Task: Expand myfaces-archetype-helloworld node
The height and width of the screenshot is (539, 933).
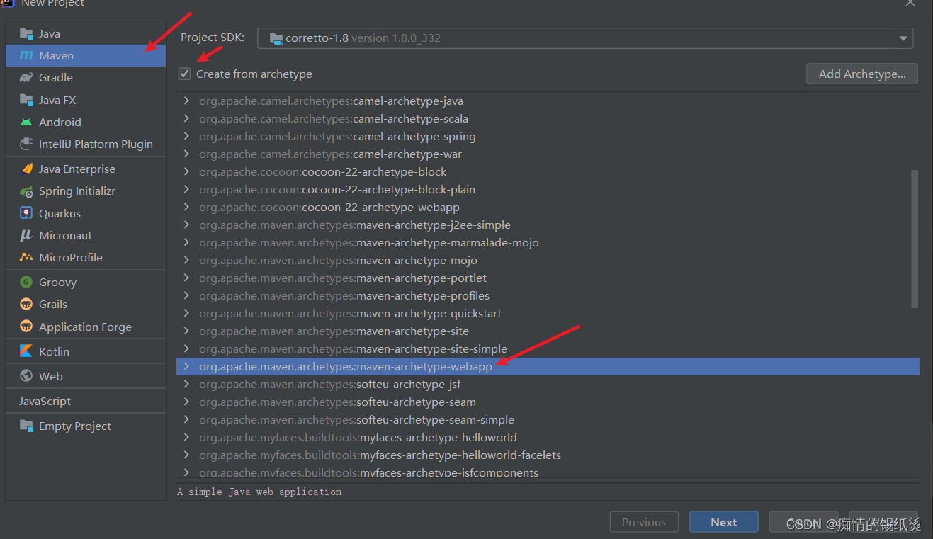Action: [186, 437]
